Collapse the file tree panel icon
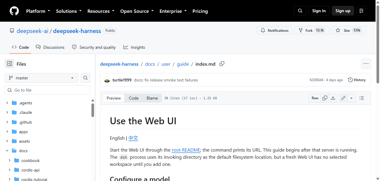The image size is (380, 181). click(x=10, y=64)
